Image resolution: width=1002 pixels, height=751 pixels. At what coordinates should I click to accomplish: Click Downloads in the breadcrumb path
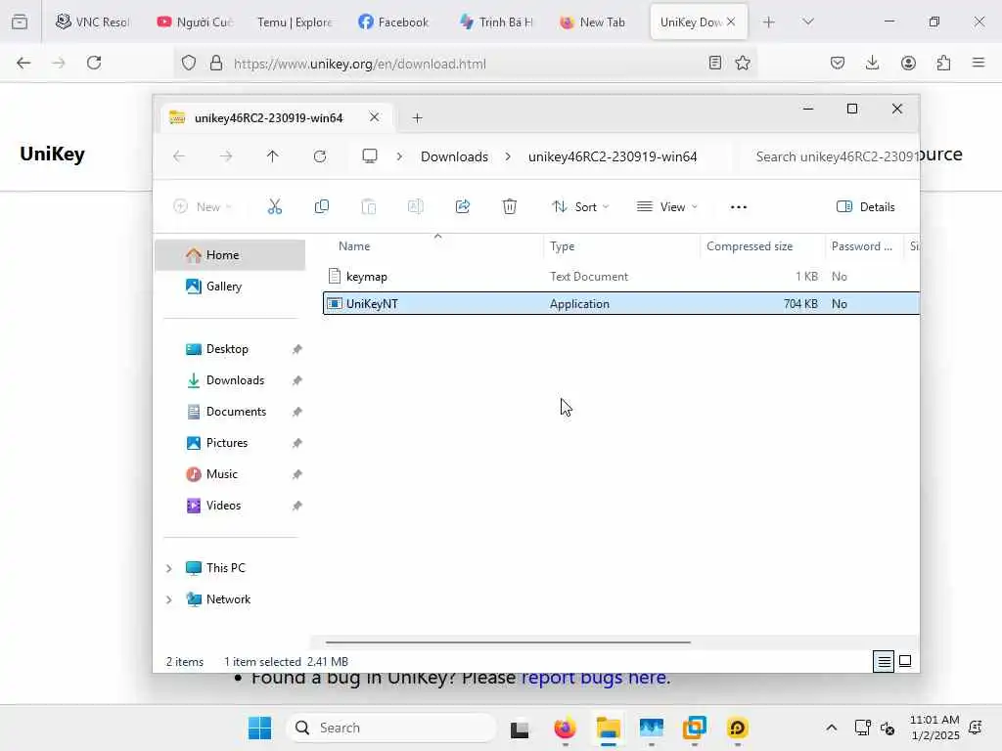point(454,156)
